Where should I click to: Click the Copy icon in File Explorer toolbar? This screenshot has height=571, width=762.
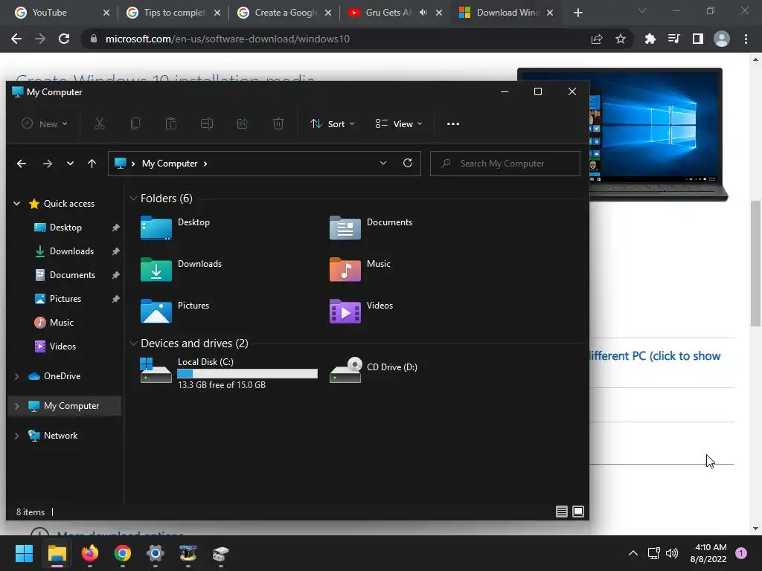coord(135,124)
